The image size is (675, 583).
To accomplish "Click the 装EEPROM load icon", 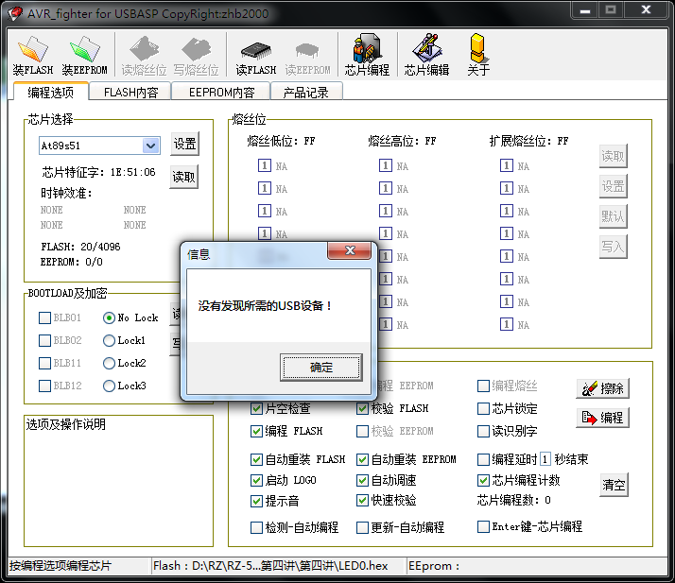I will pyautogui.click(x=84, y=56).
